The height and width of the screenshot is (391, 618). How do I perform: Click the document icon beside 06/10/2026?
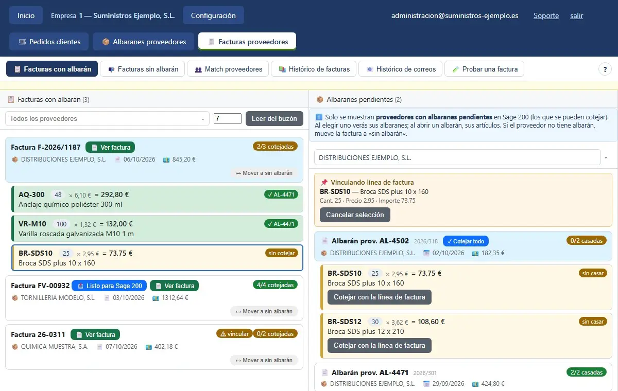(117, 159)
